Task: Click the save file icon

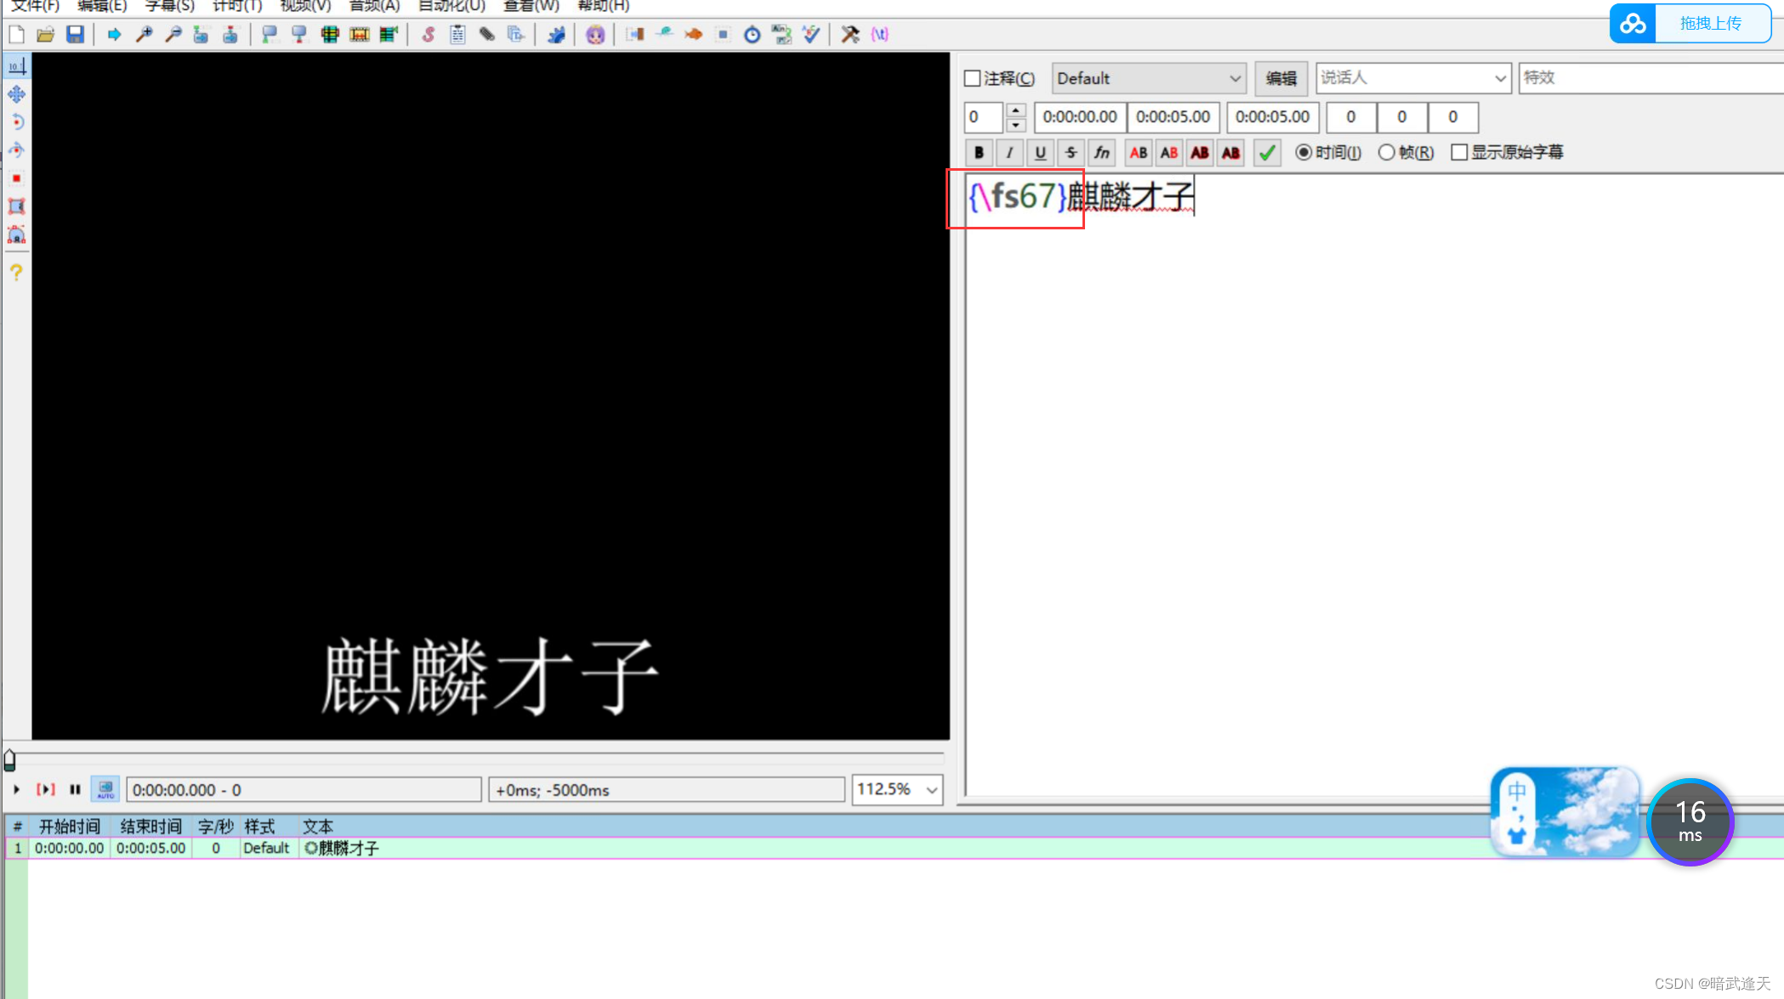Action: 75,34
